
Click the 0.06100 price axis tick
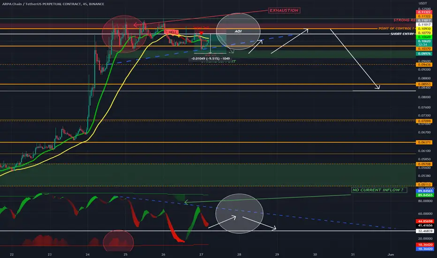point(424,151)
